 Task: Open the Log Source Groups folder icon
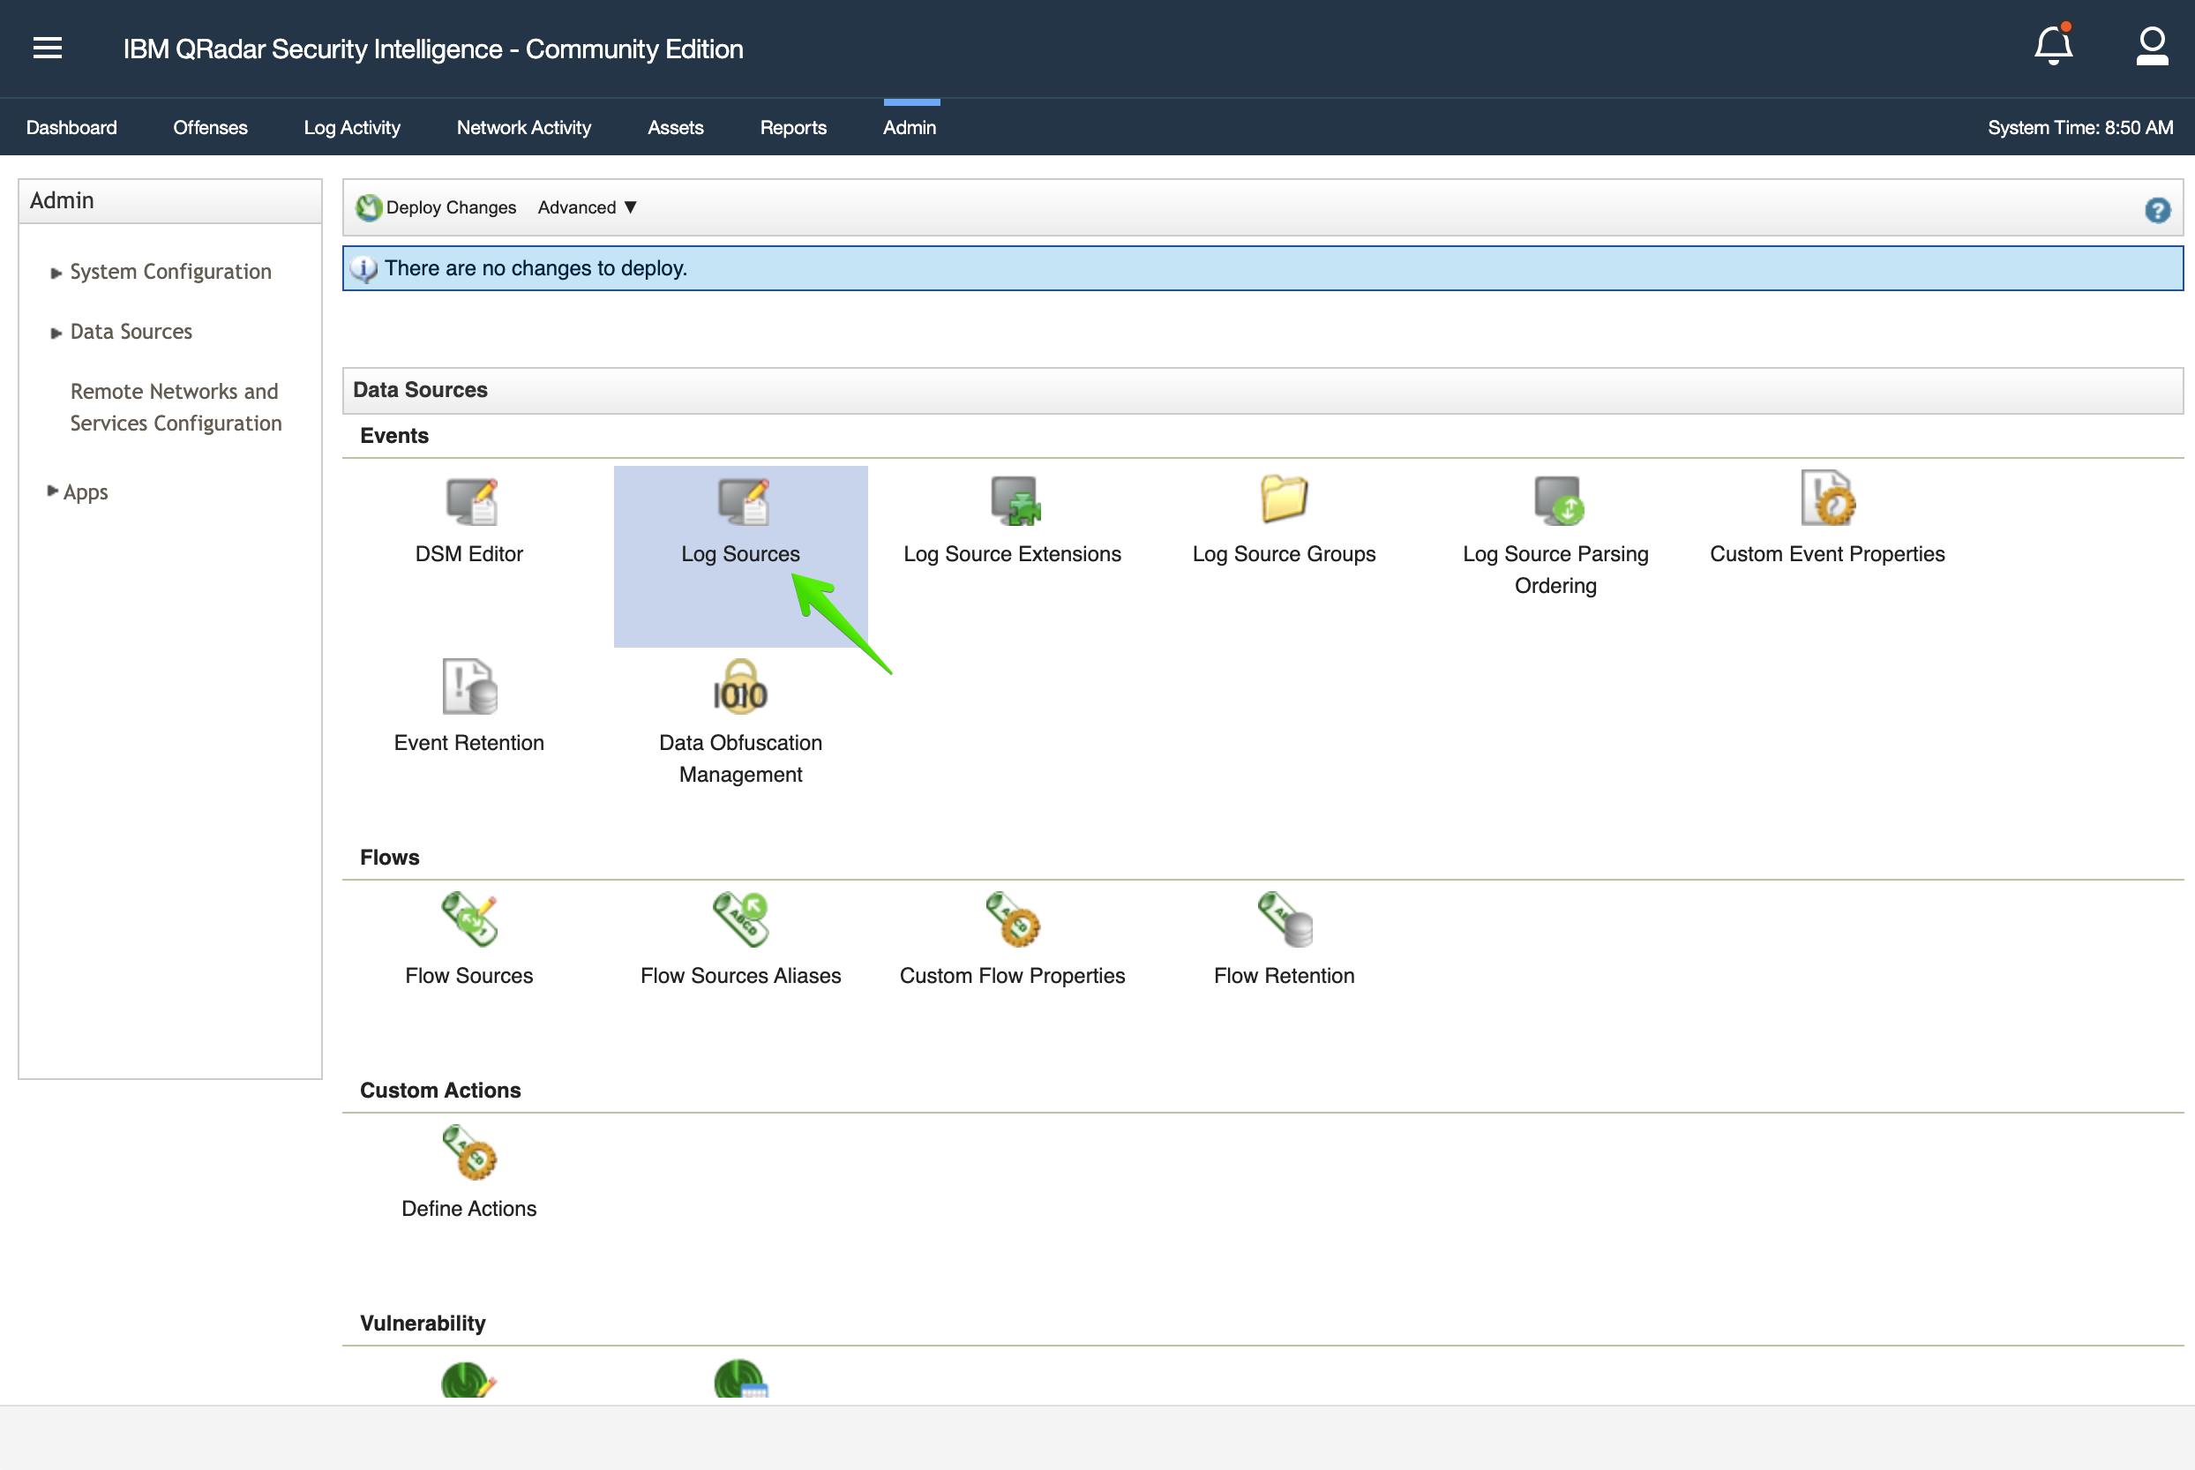click(x=1284, y=498)
